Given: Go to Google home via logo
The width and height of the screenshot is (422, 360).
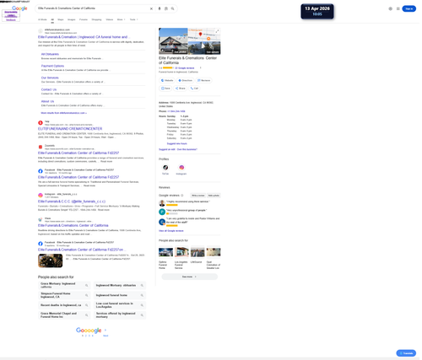Looking at the screenshot, I should [x=19, y=8].
